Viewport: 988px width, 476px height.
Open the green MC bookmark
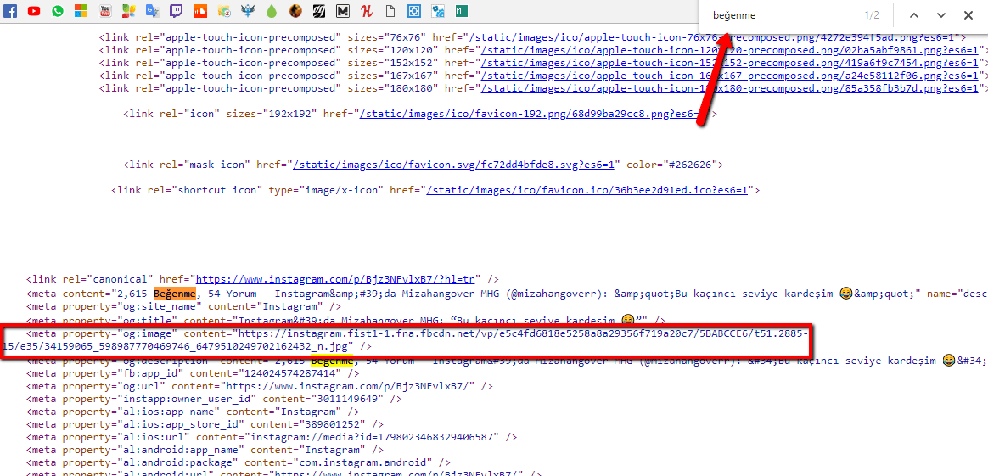click(x=462, y=11)
